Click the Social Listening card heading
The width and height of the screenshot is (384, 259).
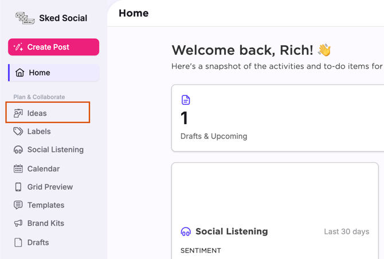(232, 232)
